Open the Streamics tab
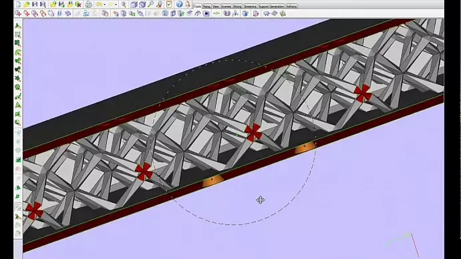 (x=250, y=6)
